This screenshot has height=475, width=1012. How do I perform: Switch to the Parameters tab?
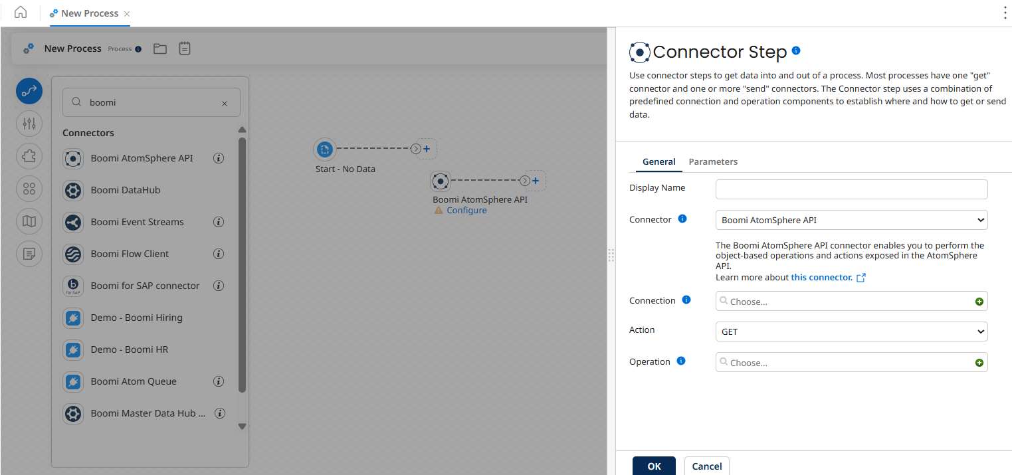click(x=713, y=161)
